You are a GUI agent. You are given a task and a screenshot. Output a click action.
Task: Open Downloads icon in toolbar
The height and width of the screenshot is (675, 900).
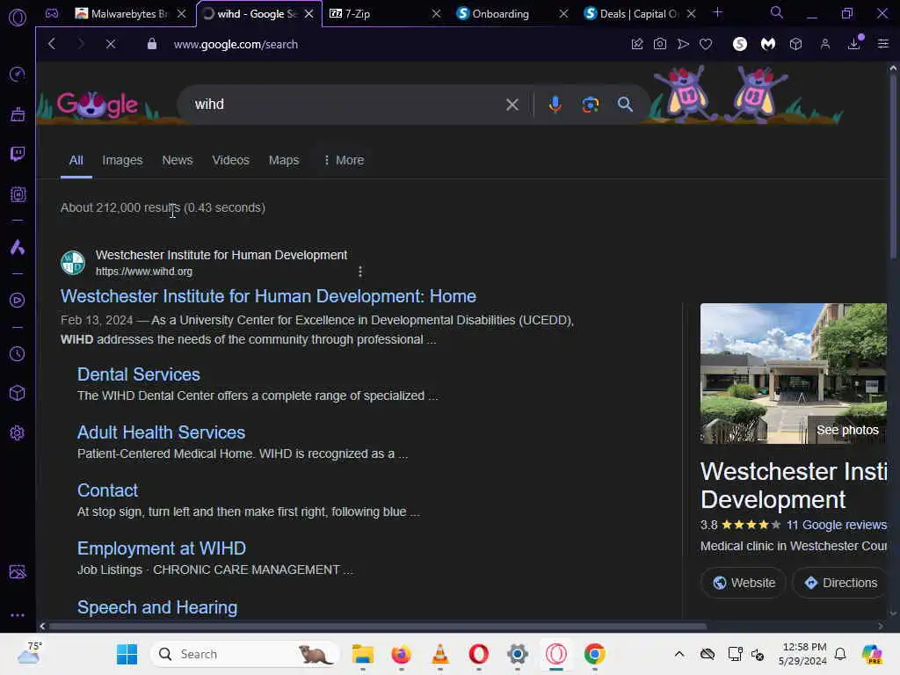coord(854,44)
